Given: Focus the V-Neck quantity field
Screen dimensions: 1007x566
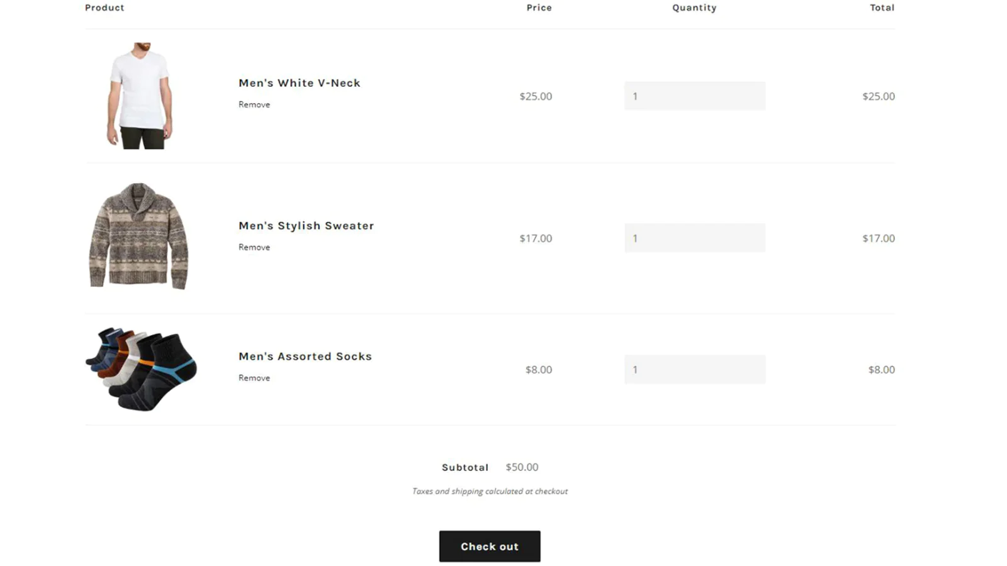Looking at the screenshot, I should (x=695, y=96).
